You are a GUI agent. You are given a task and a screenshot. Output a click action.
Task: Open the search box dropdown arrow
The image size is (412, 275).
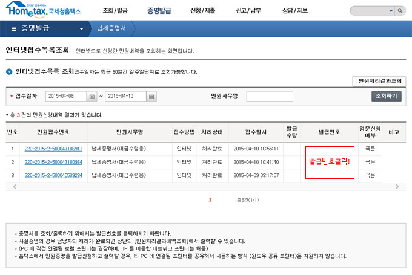tap(391, 11)
